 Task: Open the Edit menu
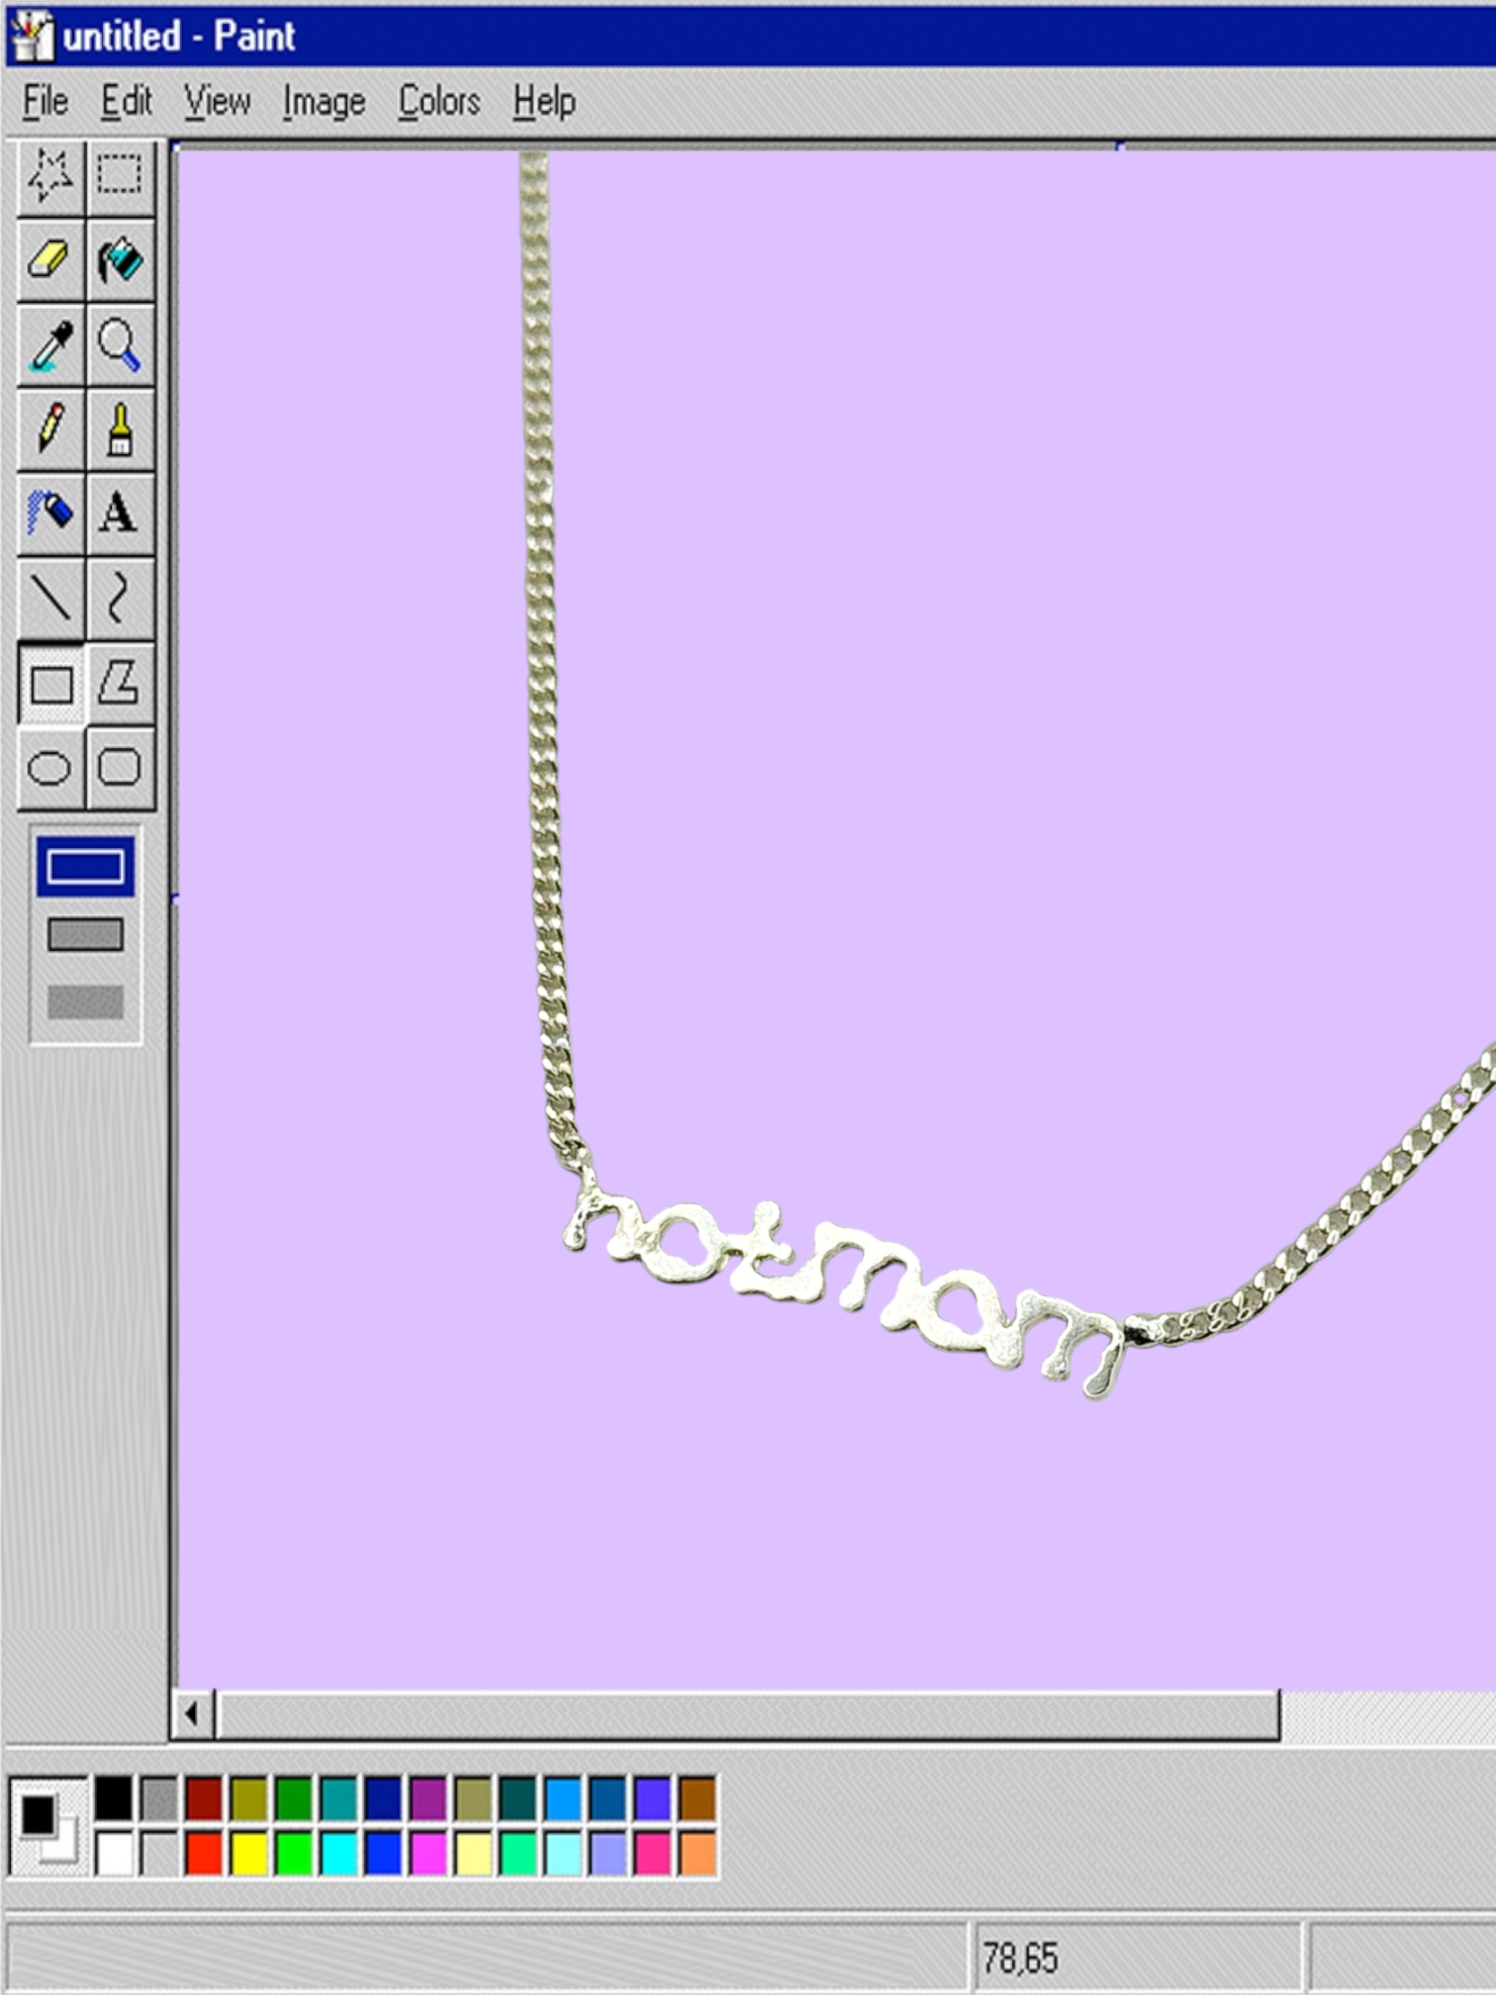127,101
